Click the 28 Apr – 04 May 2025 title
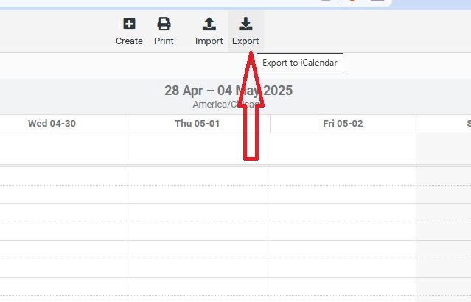 [x=228, y=91]
